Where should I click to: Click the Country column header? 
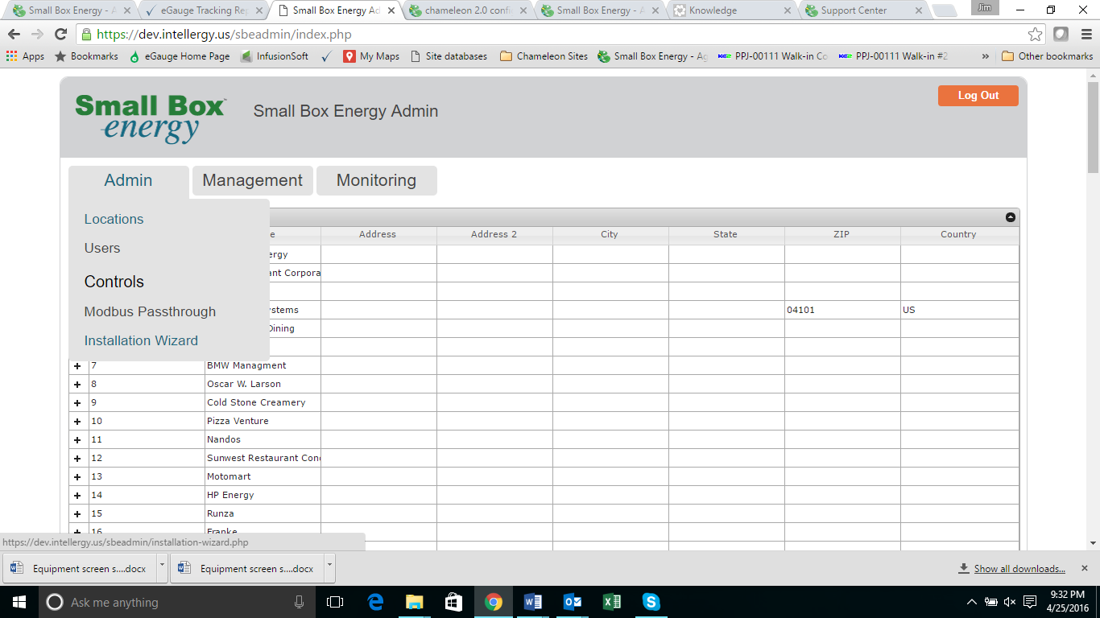coord(958,234)
